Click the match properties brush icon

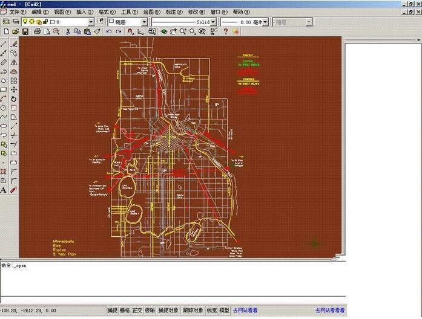tap(97, 31)
